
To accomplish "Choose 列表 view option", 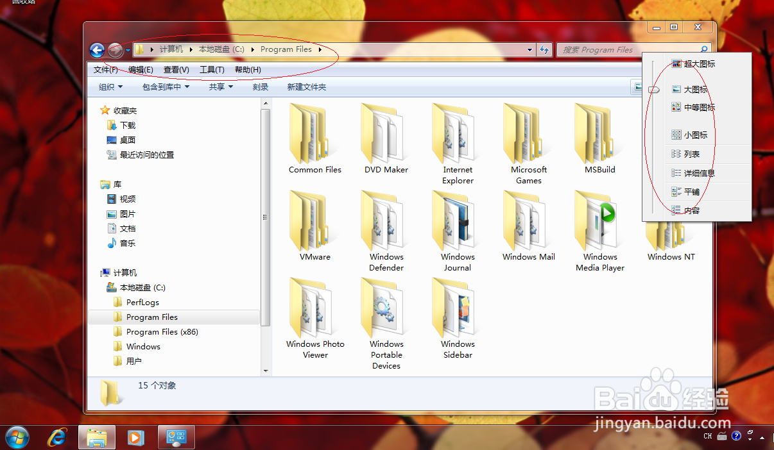I will click(x=686, y=154).
